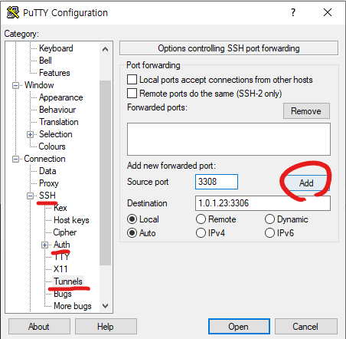Screen dimensions: 346x339
Task: Click the Open button
Action: 239,327
